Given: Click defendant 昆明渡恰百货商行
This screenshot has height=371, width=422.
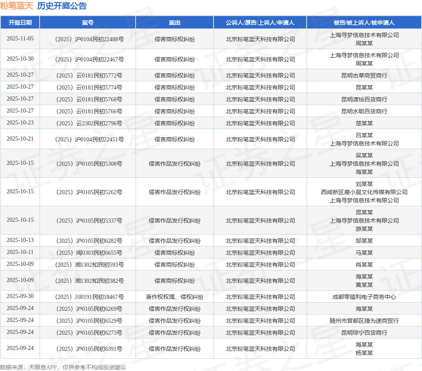Looking at the screenshot, I should tap(364, 100).
